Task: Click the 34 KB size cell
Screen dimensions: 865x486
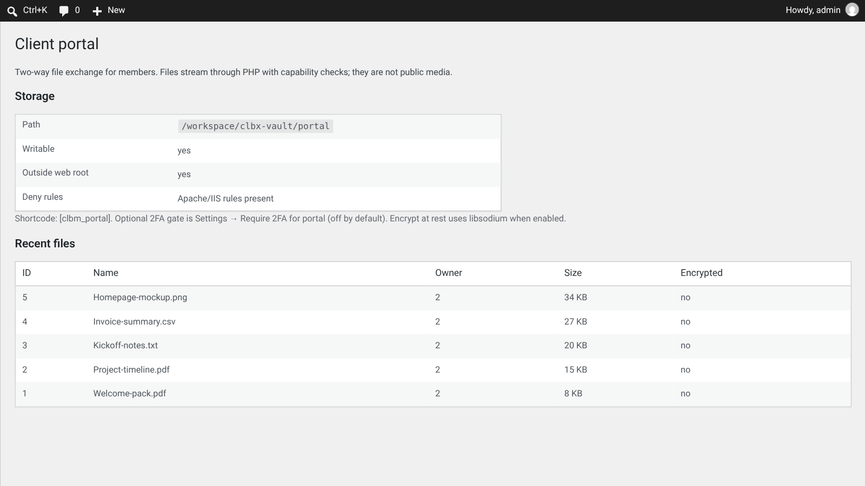Action: click(576, 298)
